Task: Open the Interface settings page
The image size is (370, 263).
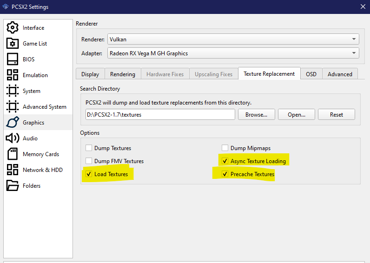Action: 33,28
